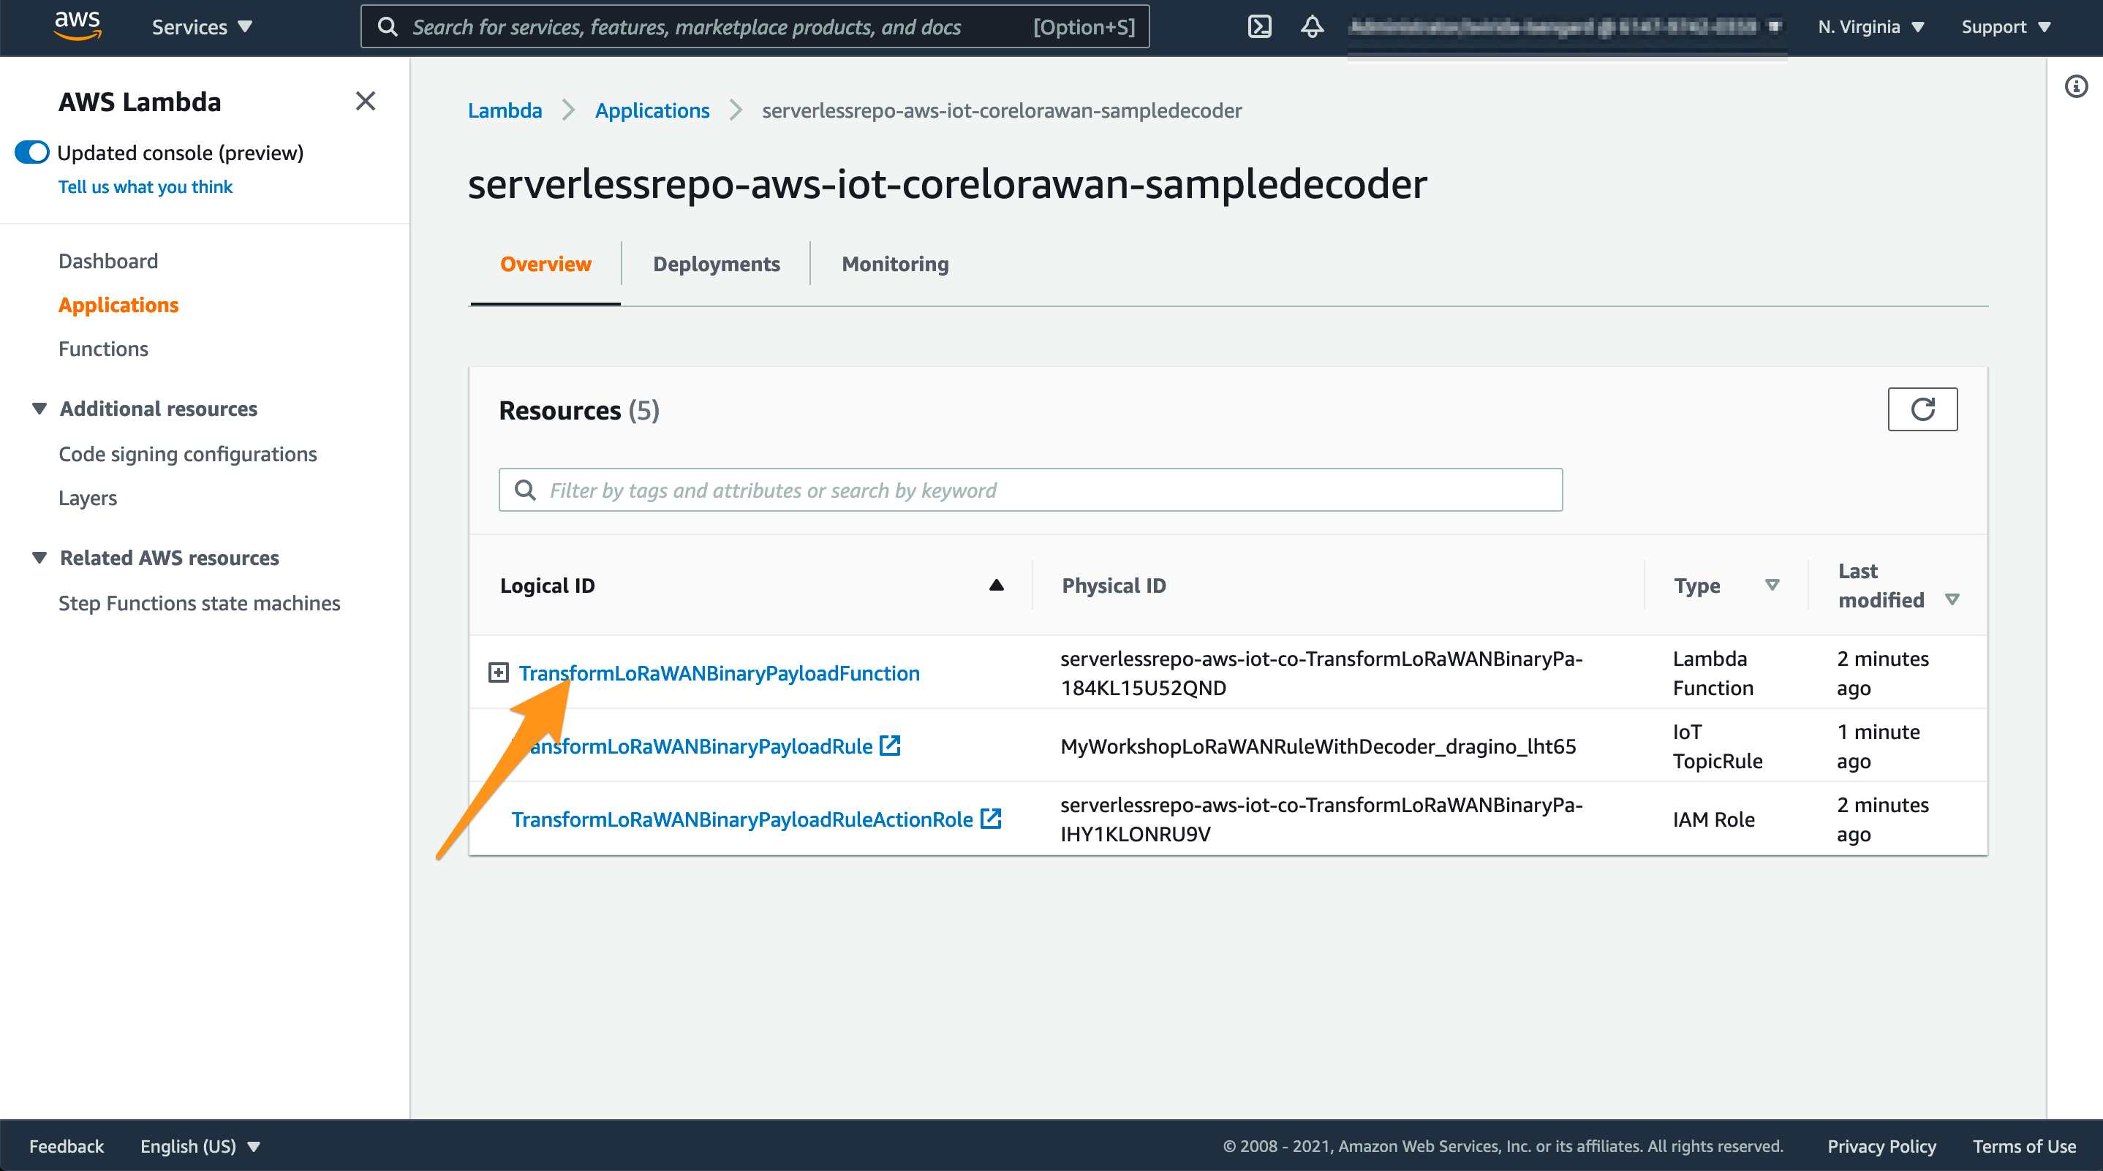Click the Applications breadcrumb link

click(652, 110)
